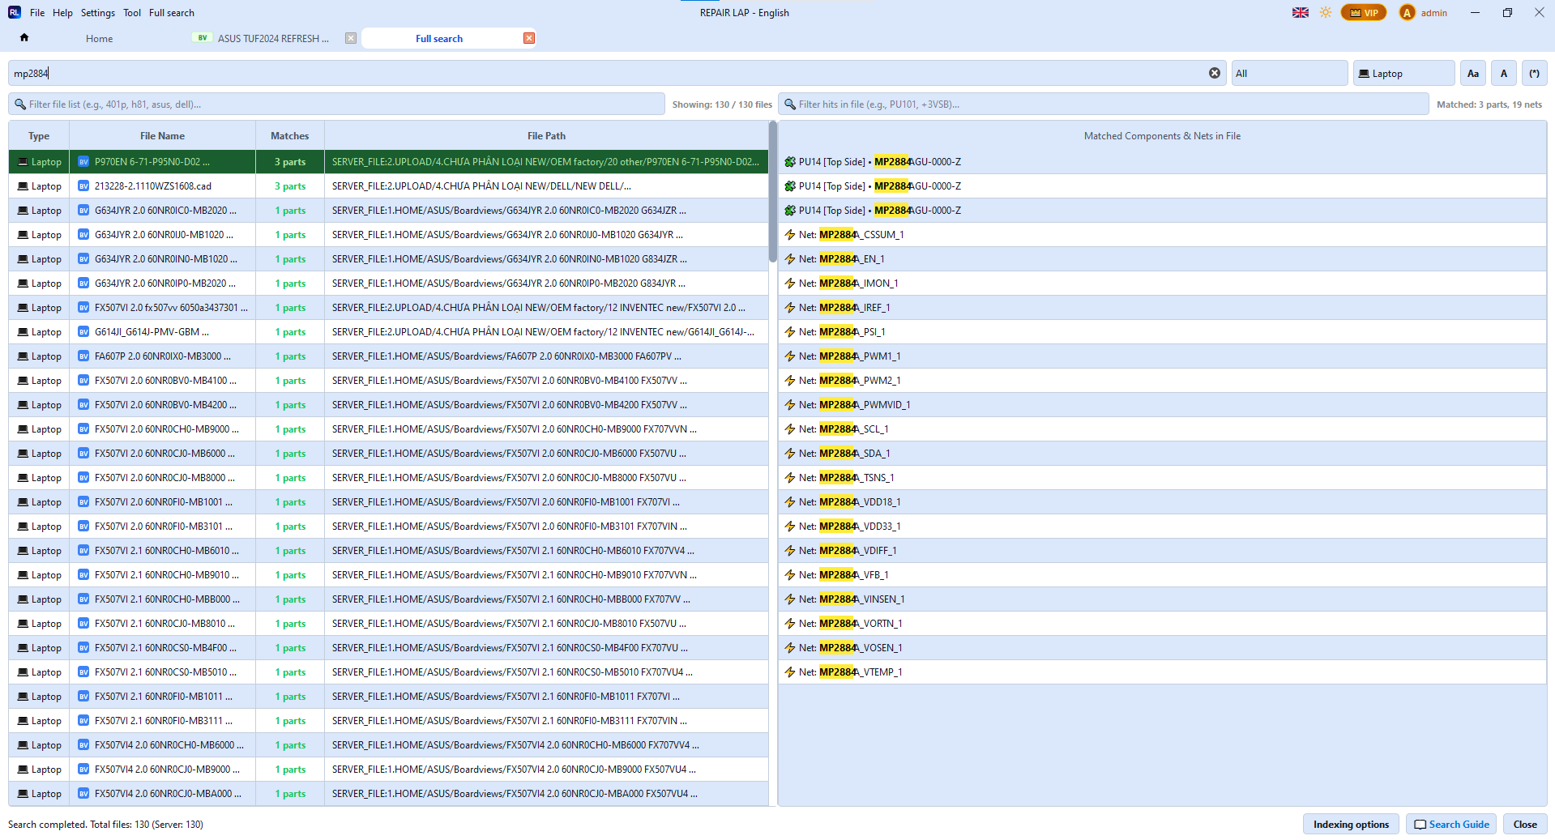Toggle the sun theme icon
Image resolution: width=1555 pixels, height=840 pixels.
pyautogui.click(x=1326, y=12)
